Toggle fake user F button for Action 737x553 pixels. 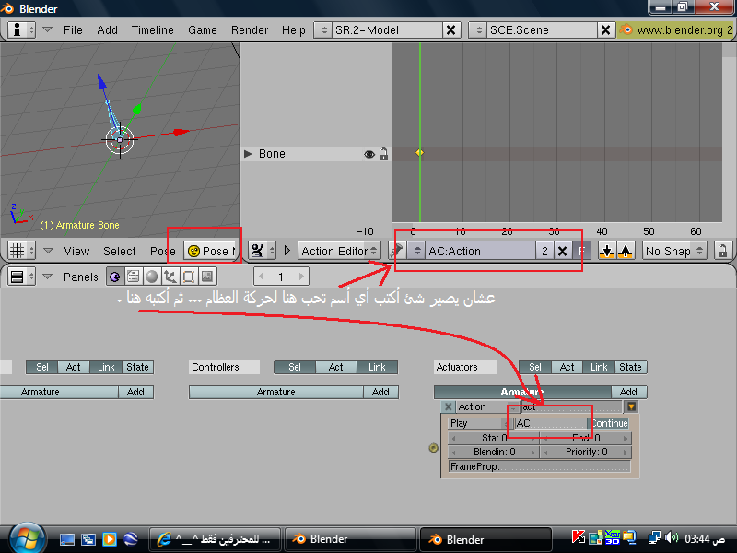(581, 251)
